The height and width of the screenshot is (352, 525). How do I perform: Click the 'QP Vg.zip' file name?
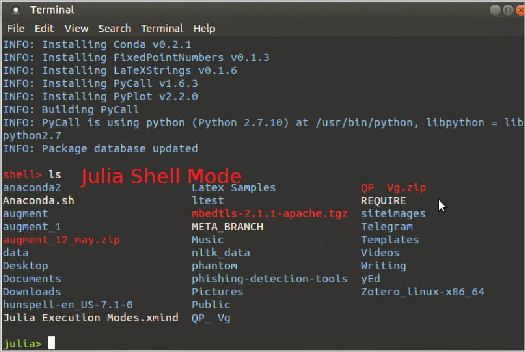(393, 188)
